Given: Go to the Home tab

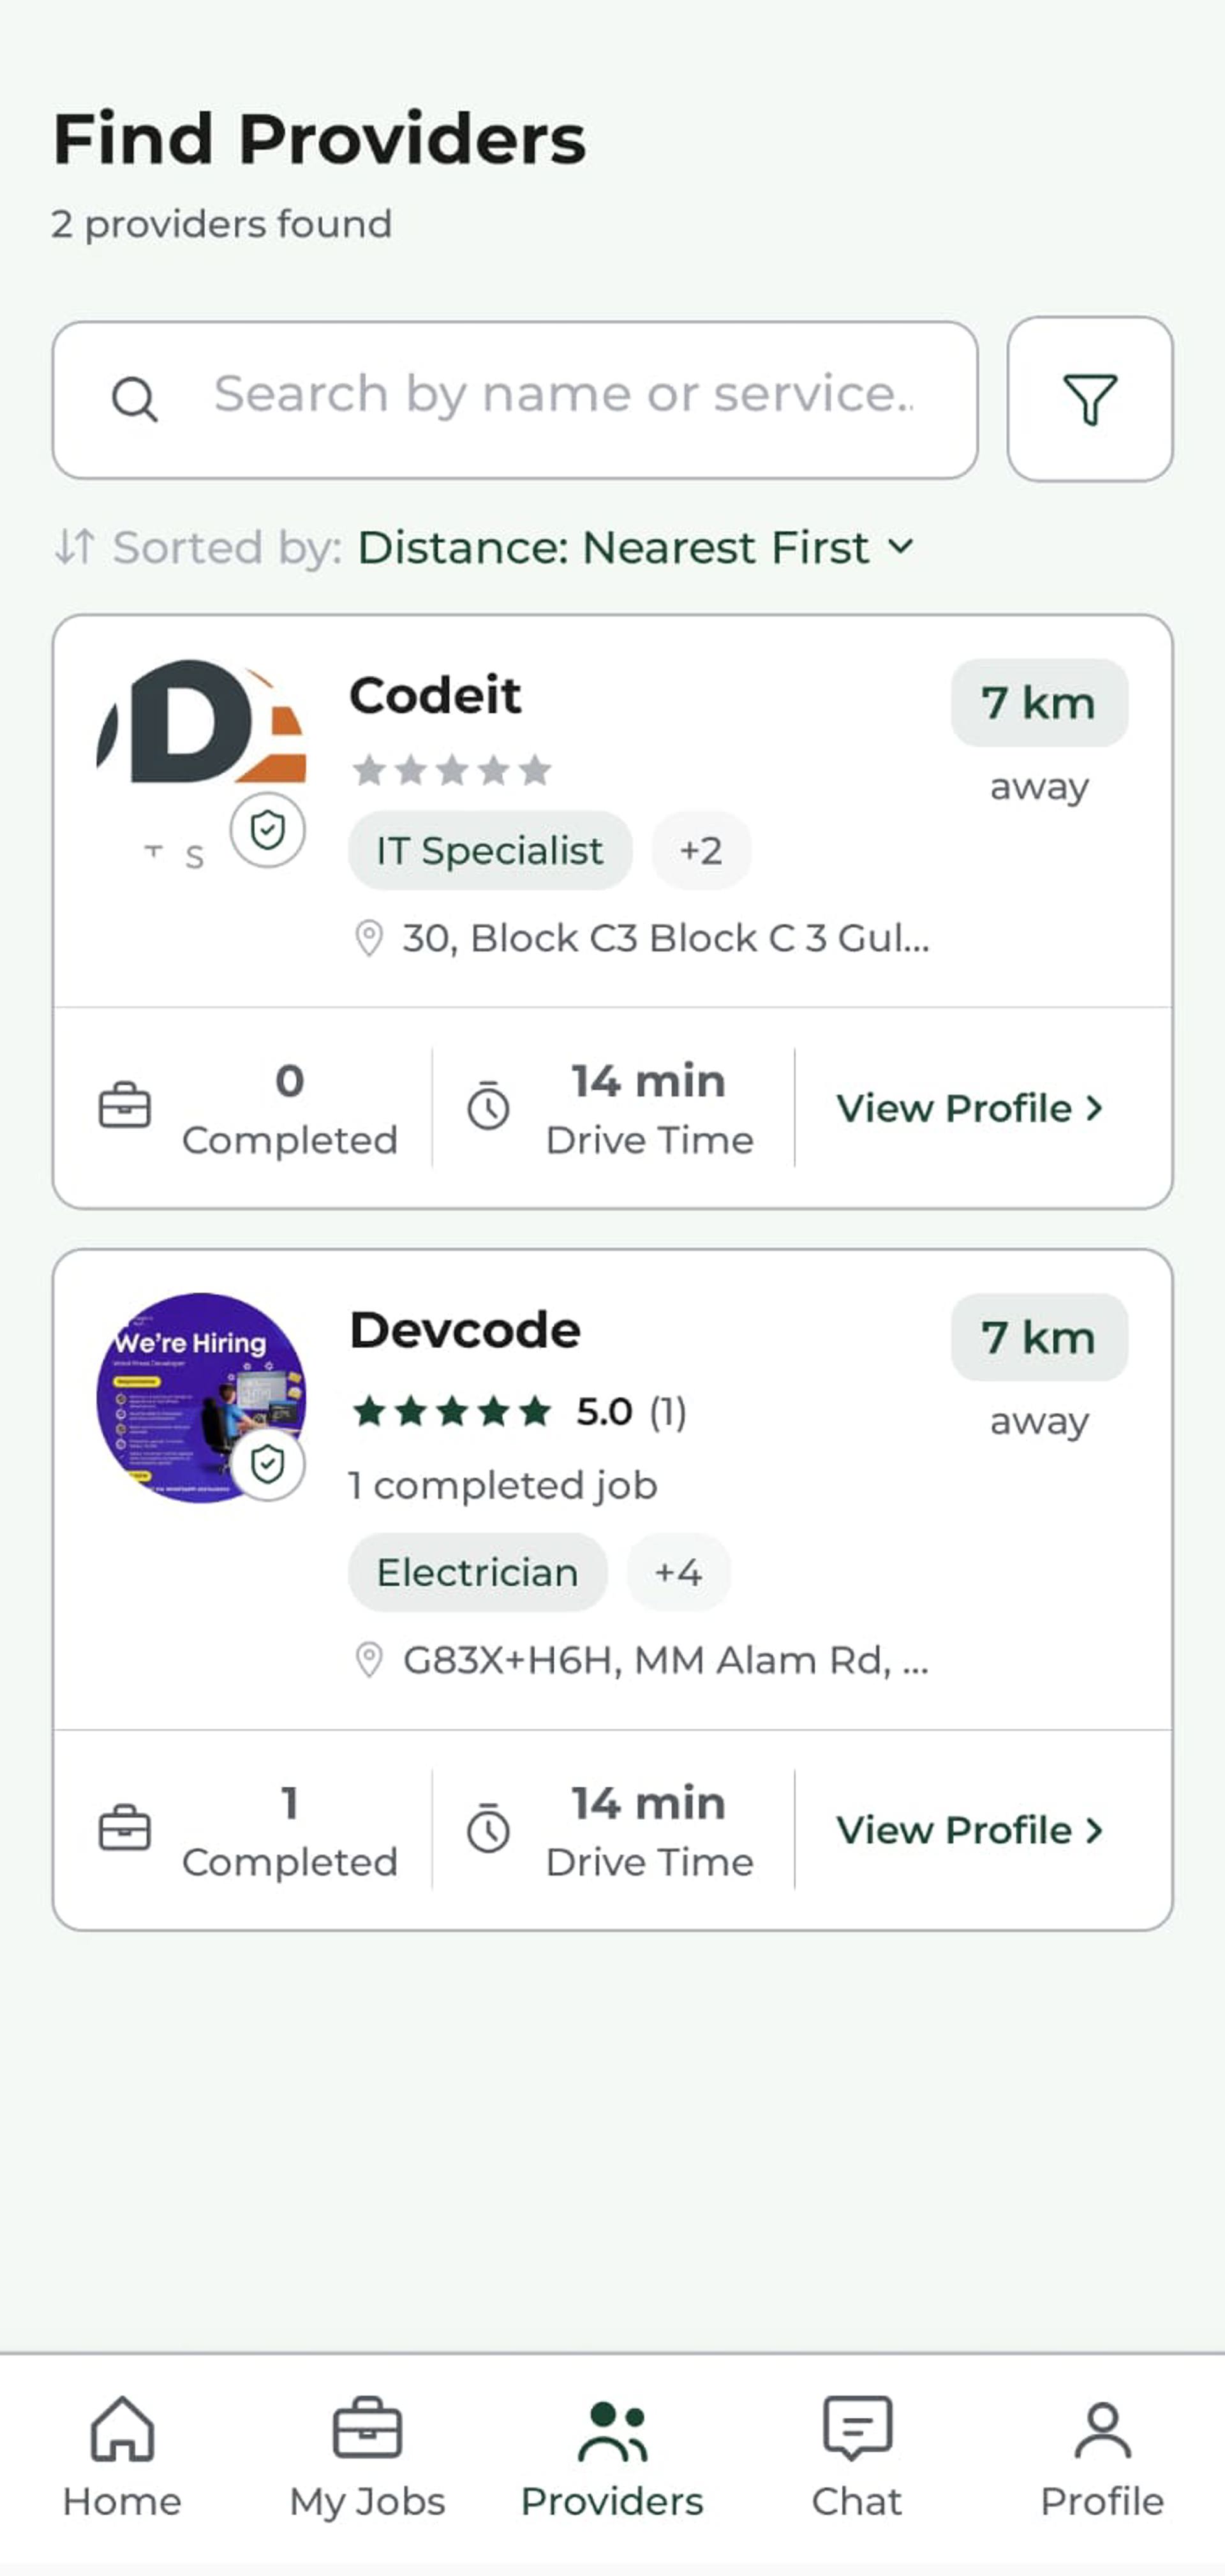Looking at the screenshot, I should pos(122,2456).
